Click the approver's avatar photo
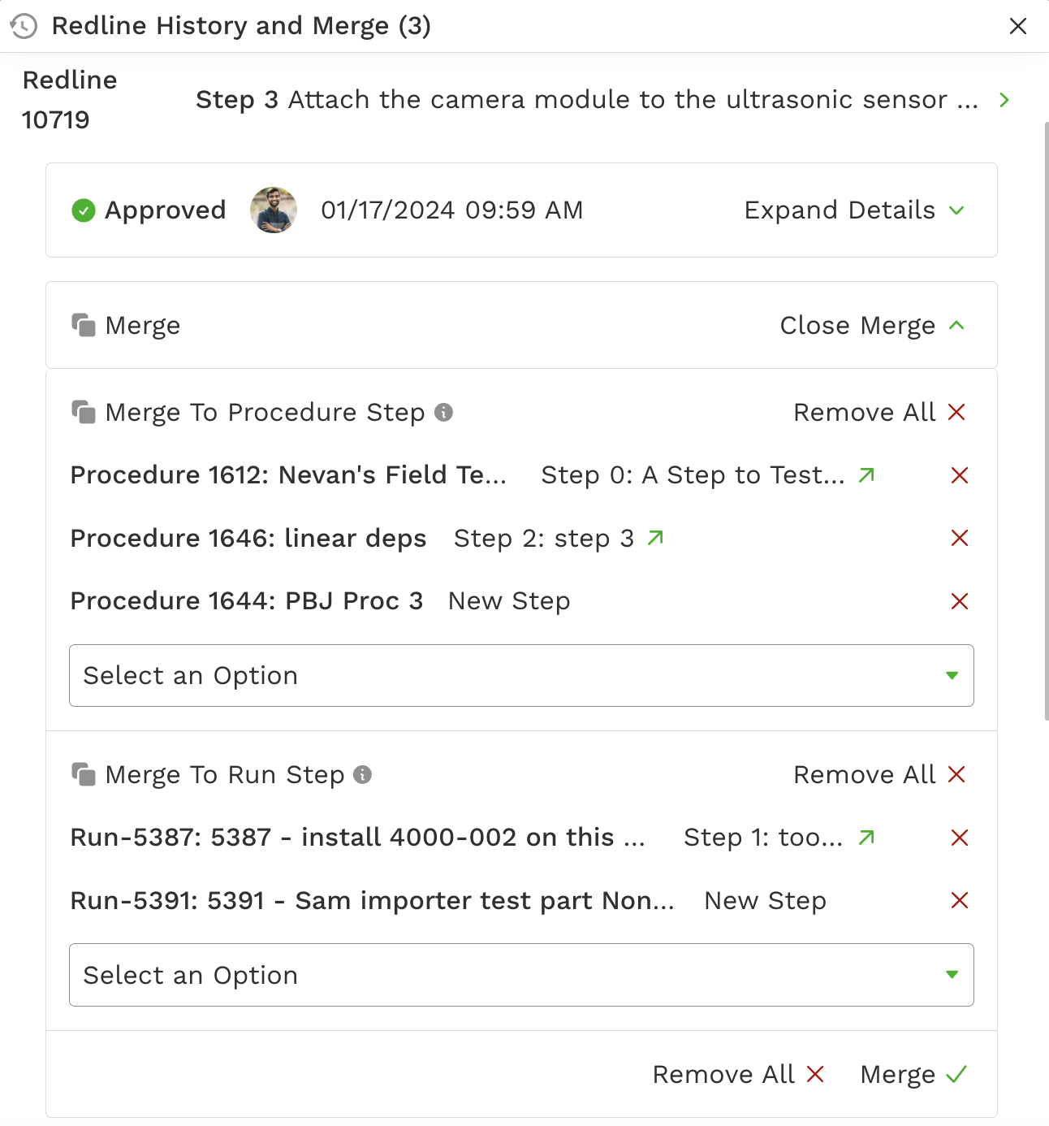1049x1126 pixels. [x=274, y=210]
